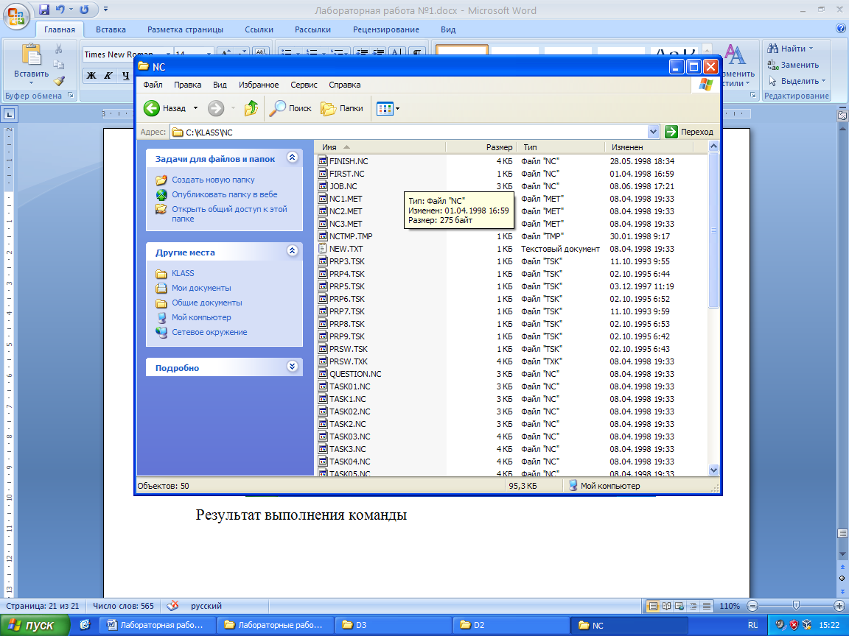Viewport: 849px width, 636px height.
Task: Switch to the Рецензирование ribbon tab
Action: point(386,29)
